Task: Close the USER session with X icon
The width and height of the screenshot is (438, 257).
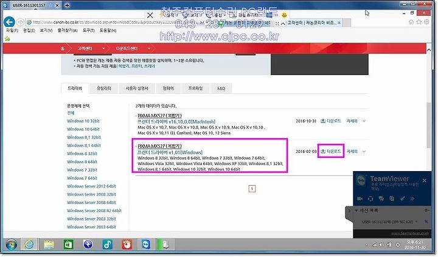Action: (x=426, y=222)
